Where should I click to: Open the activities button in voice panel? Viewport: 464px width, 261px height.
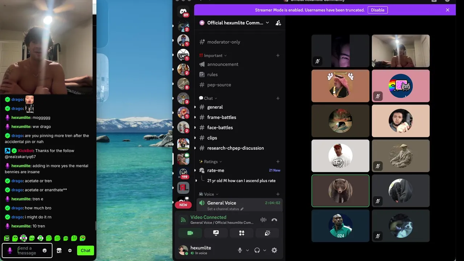[x=242, y=233]
